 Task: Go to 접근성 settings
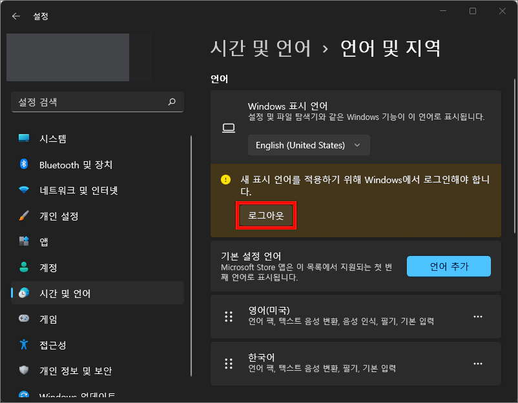[98, 344]
